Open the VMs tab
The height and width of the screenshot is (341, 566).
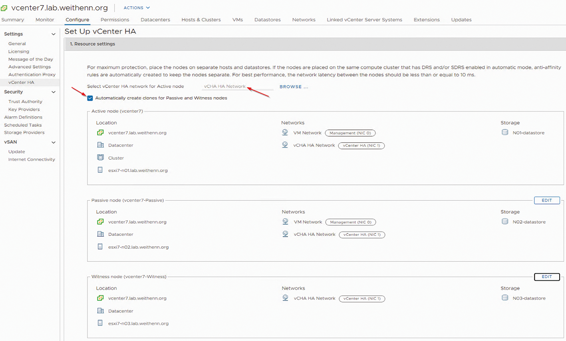click(238, 20)
